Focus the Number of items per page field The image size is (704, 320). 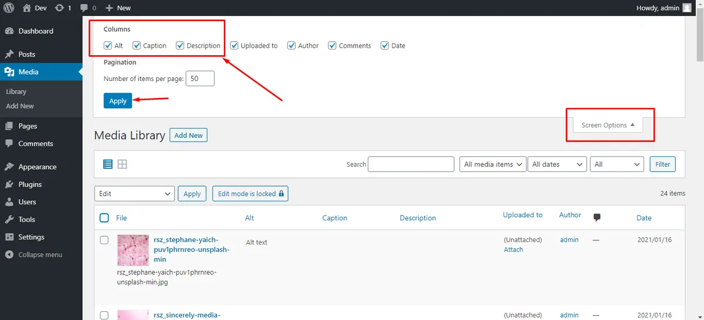(x=200, y=79)
